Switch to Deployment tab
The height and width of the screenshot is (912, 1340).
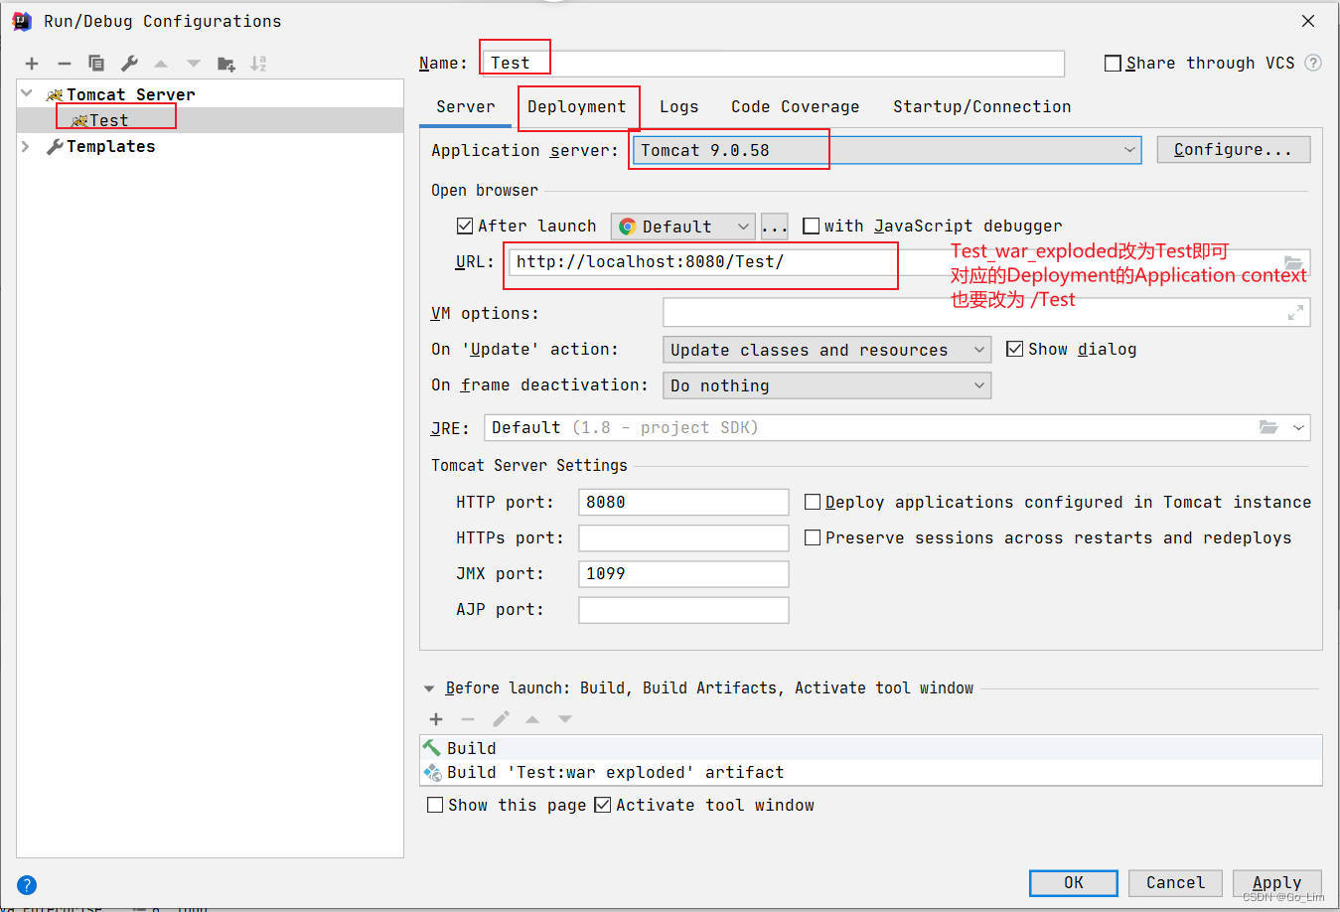click(576, 106)
